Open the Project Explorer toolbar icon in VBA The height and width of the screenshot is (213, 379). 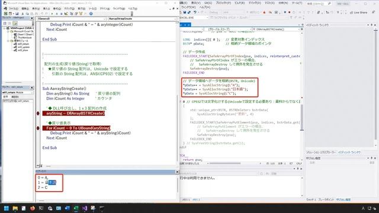72,14
